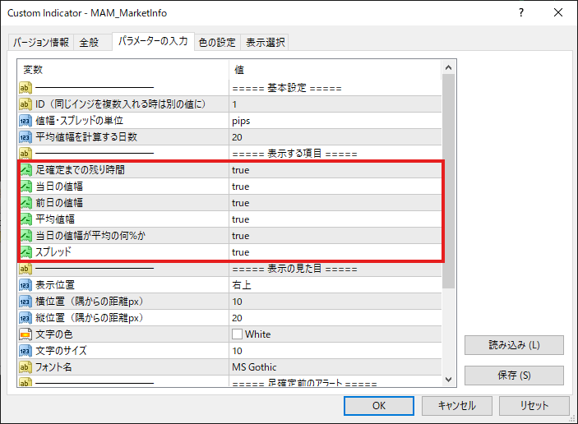
Task: Click the 123 icon beside 平均値幅を計算する日数
Action: point(25,137)
